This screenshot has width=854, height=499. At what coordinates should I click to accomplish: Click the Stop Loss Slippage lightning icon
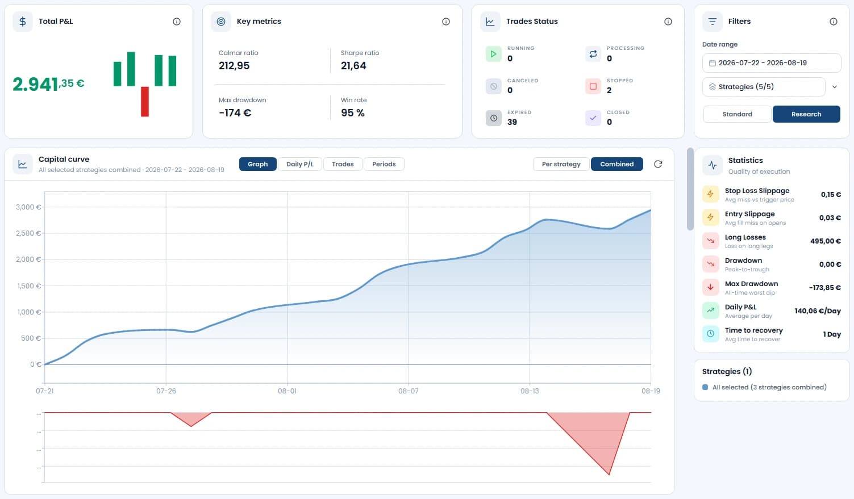pos(710,194)
